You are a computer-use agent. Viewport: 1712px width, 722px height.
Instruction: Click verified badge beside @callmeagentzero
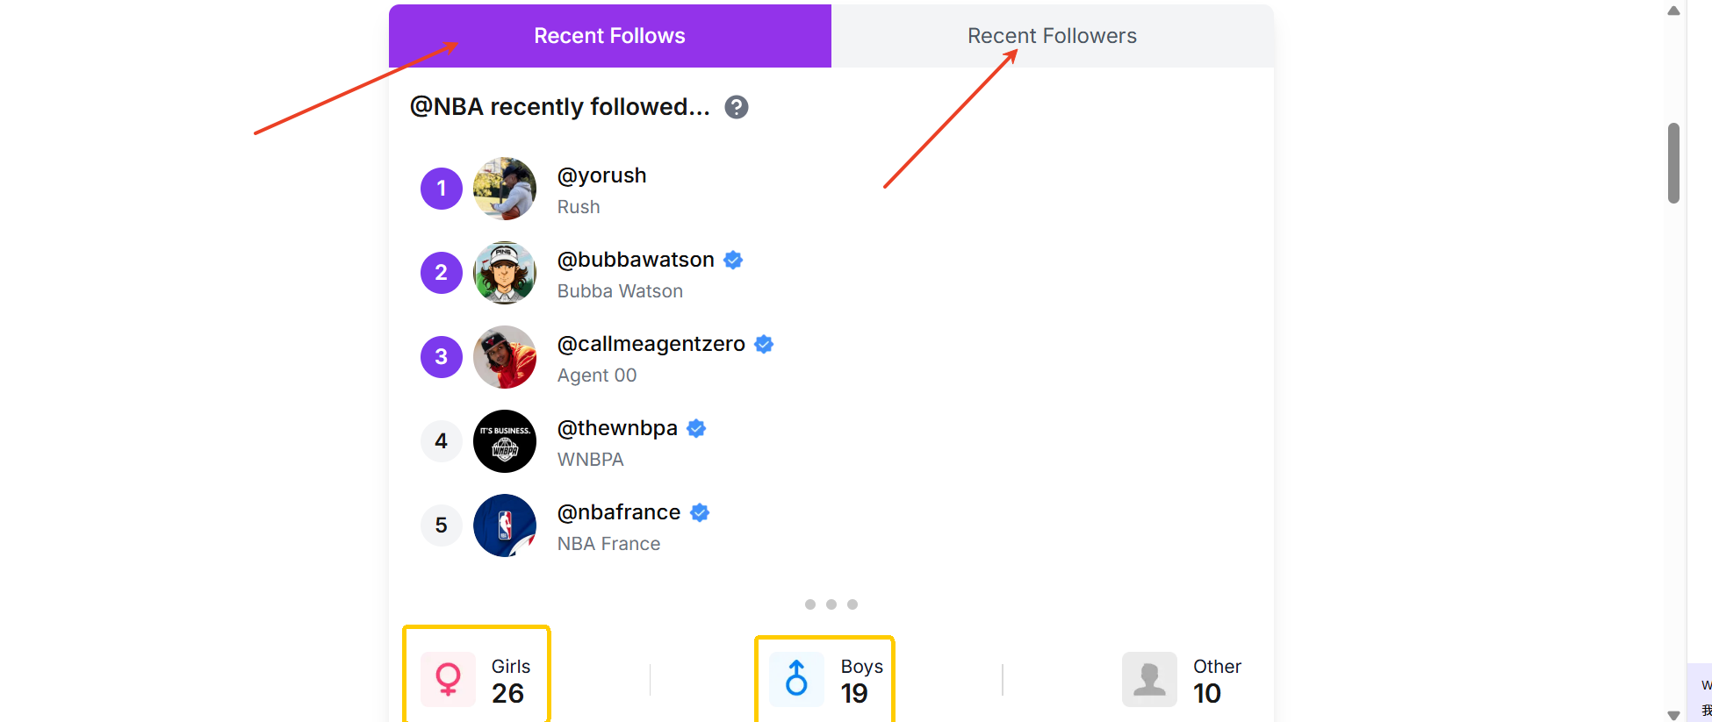coord(764,344)
